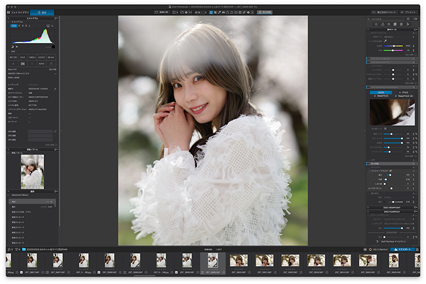The height and width of the screenshot is (284, 426).
Task: Open the Effects tab fx icon
Action: 408,24
